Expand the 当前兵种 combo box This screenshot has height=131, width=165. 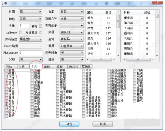[x=72, y=19]
